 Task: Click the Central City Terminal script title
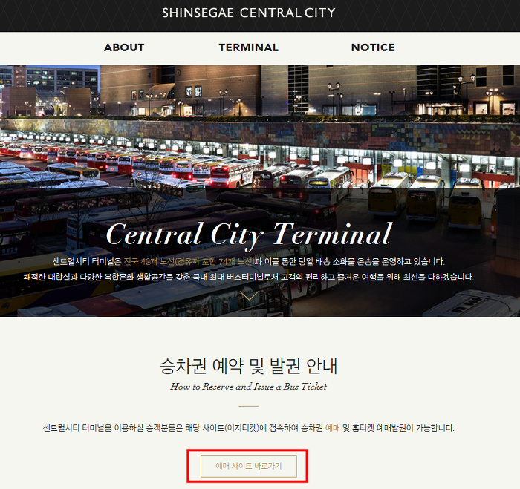pos(249,235)
